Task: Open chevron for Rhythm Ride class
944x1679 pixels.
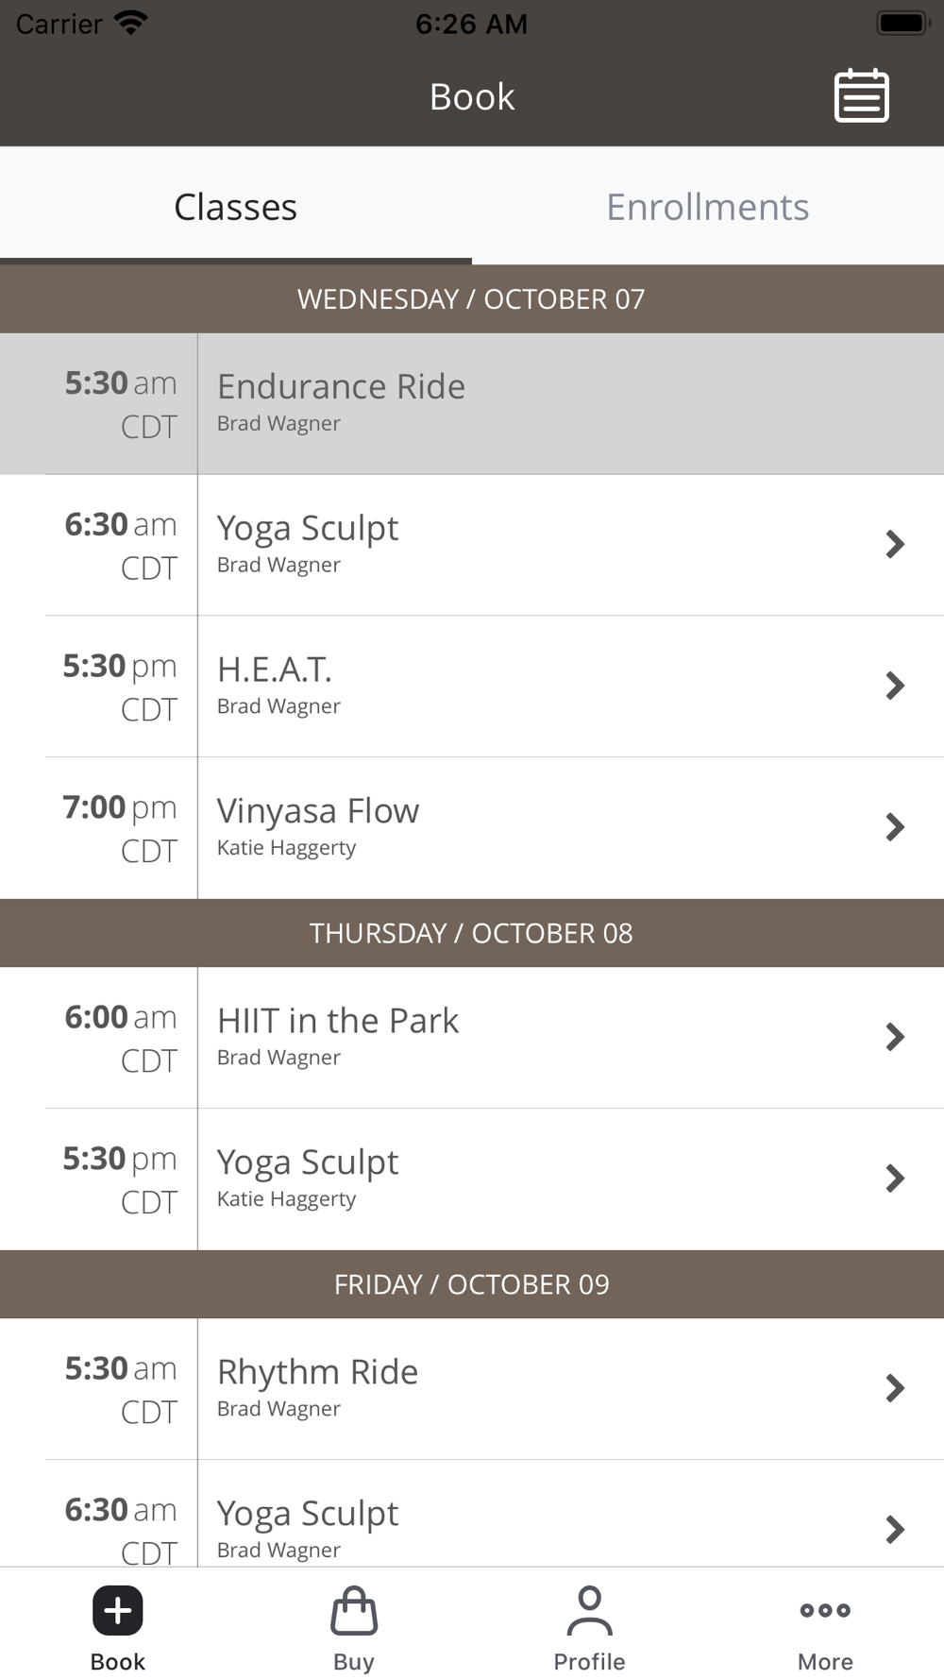Action: 894,1388
